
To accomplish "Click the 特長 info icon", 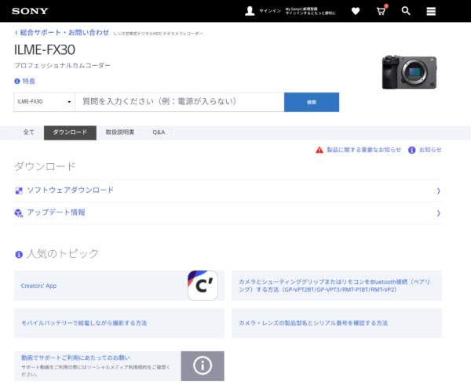I will click(17, 82).
